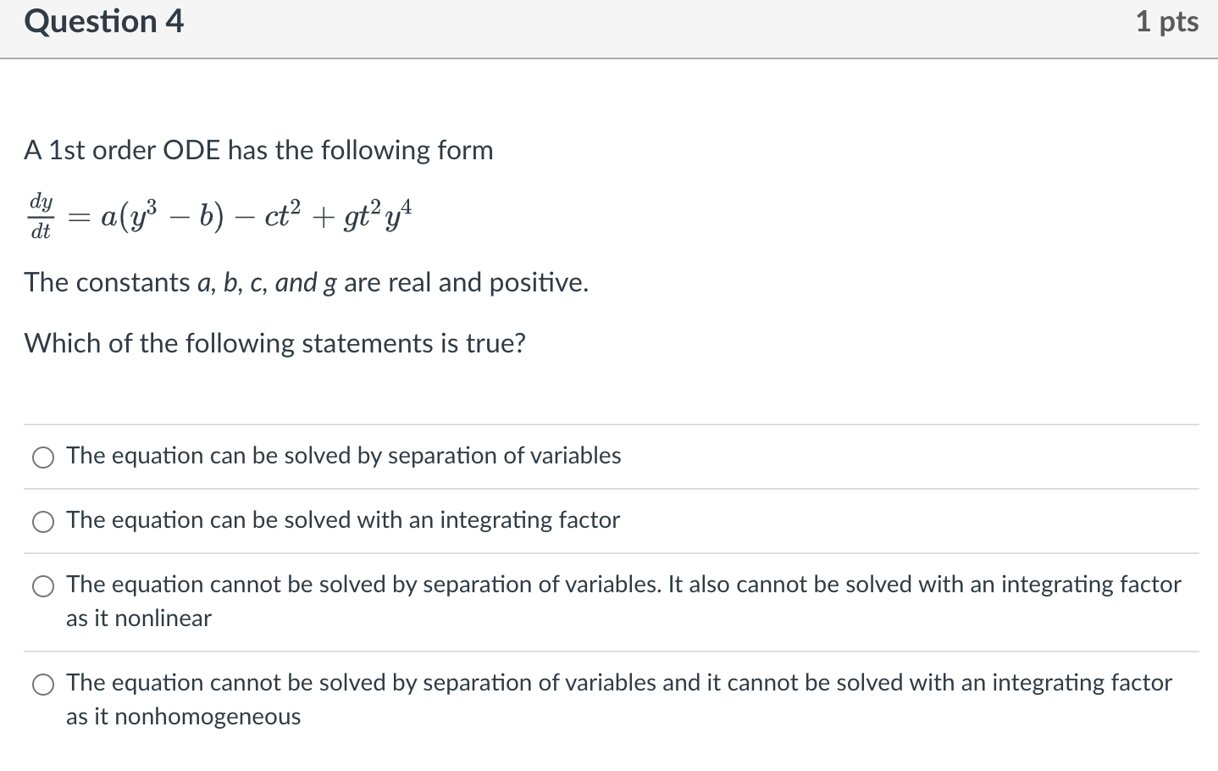Select the integrating factor radio button
The width and height of the screenshot is (1218, 771).
(x=43, y=522)
